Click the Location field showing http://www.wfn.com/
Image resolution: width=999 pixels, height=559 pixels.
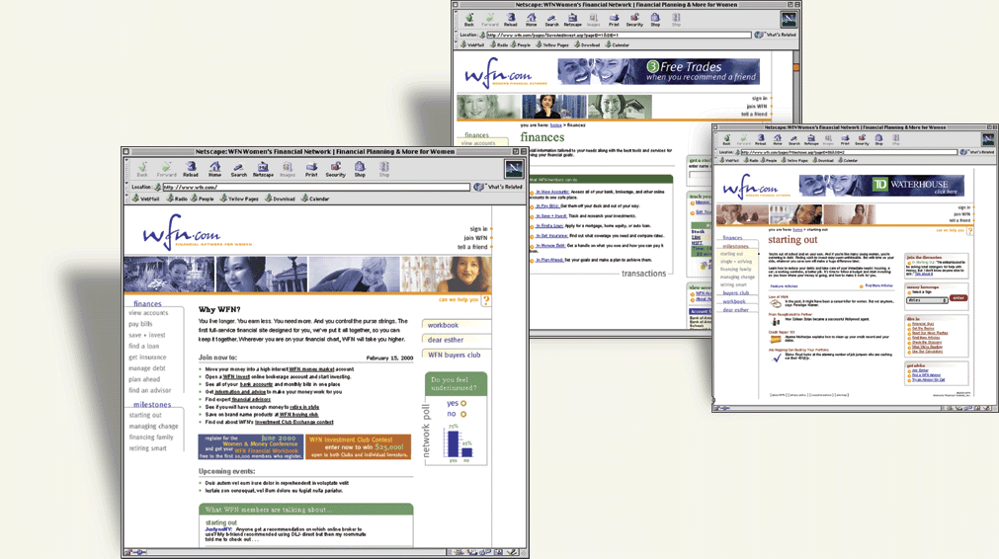coord(314,187)
